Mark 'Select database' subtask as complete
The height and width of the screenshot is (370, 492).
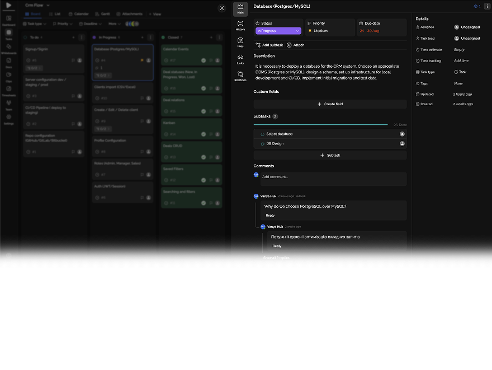[x=263, y=134]
